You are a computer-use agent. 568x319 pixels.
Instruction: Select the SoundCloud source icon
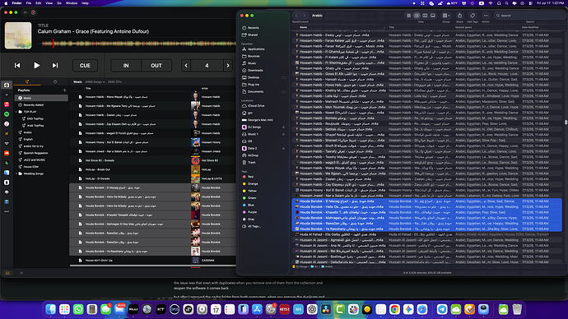7,153
